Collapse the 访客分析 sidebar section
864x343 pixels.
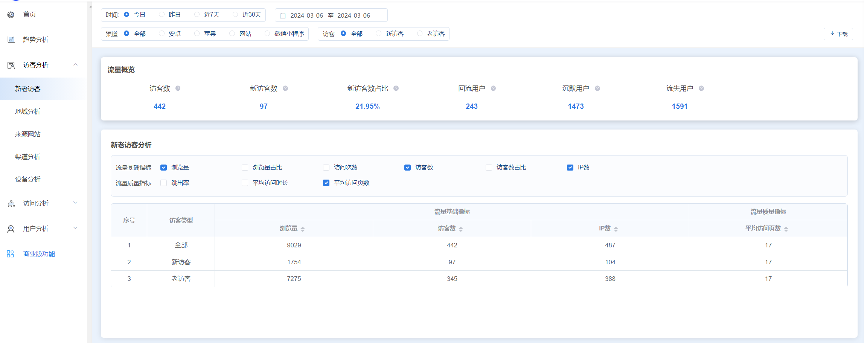click(x=75, y=65)
